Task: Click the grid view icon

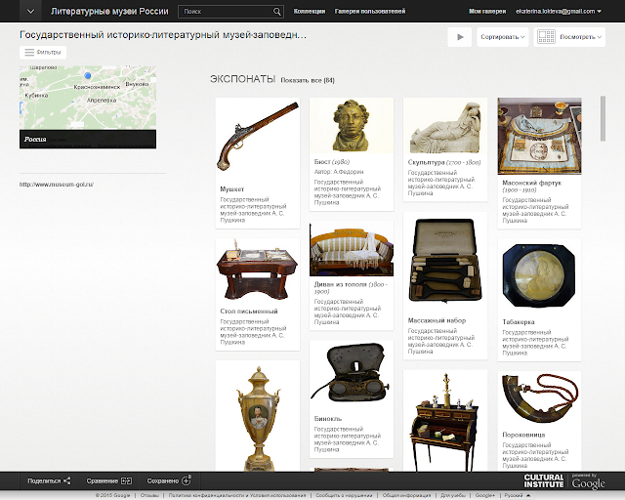Action: click(x=546, y=37)
